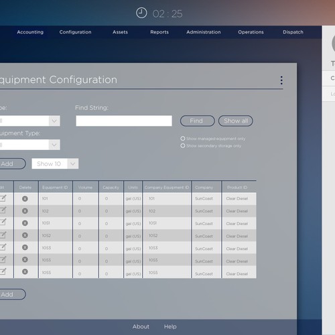Delete equipment row 1053

25,247
